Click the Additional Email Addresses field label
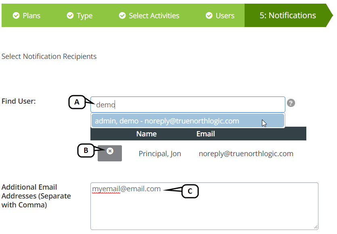Screen dimensions: 337x234 (36, 196)
